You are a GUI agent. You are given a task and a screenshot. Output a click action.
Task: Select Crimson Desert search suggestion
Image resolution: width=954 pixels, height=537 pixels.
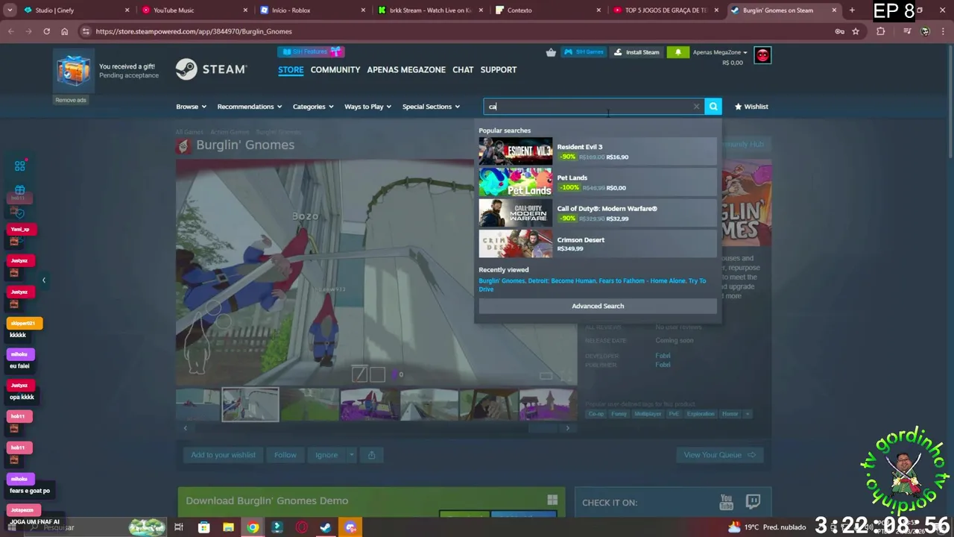[x=598, y=244]
